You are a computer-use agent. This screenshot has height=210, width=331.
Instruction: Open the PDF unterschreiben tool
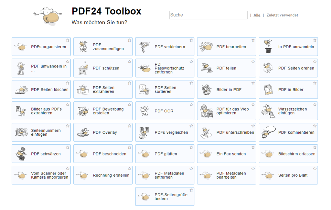tap(235, 132)
